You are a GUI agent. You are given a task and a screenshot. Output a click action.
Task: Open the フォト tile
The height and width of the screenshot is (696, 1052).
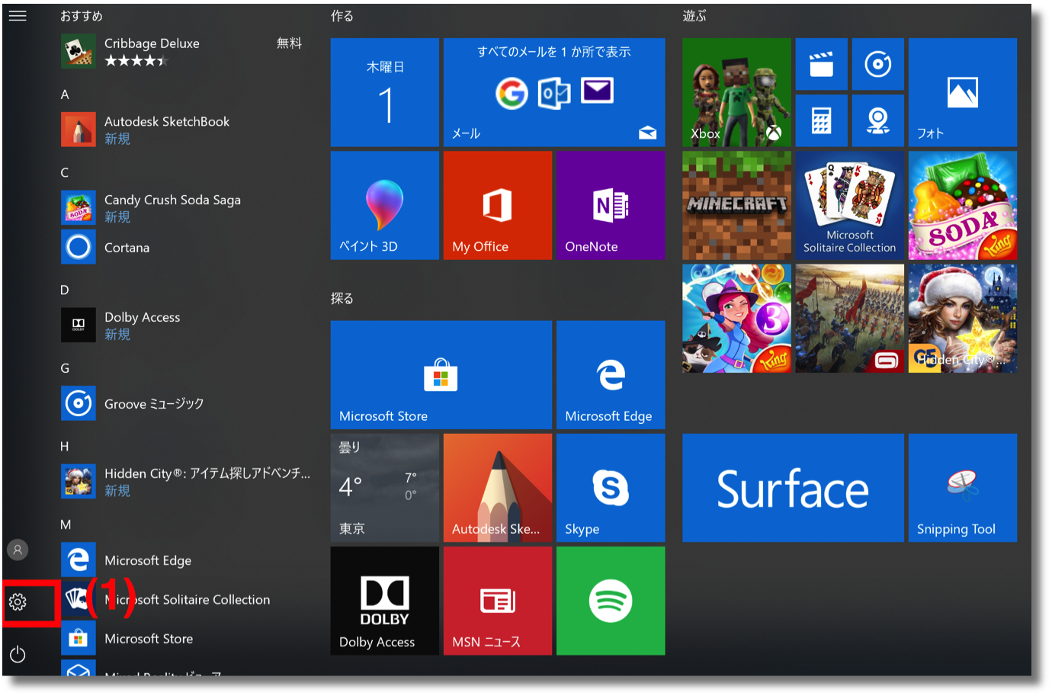click(963, 92)
